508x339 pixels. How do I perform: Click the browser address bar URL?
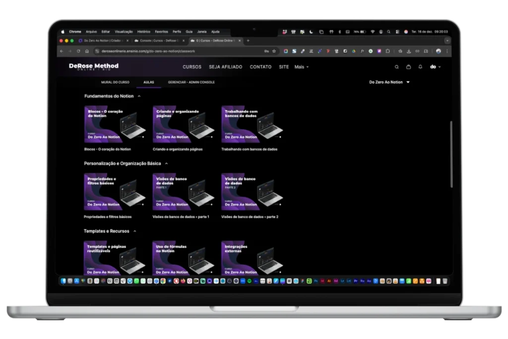(x=148, y=51)
